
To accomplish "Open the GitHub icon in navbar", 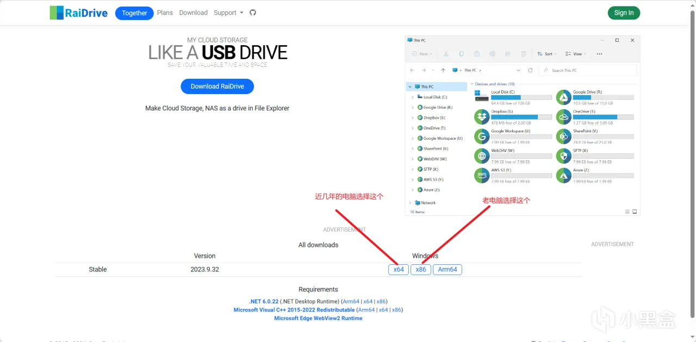I will click(253, 13).
